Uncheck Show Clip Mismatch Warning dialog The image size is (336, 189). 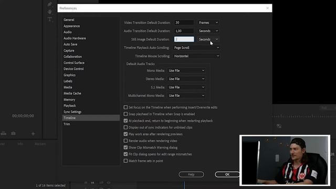pyautogui.click(x=125, y=147)
